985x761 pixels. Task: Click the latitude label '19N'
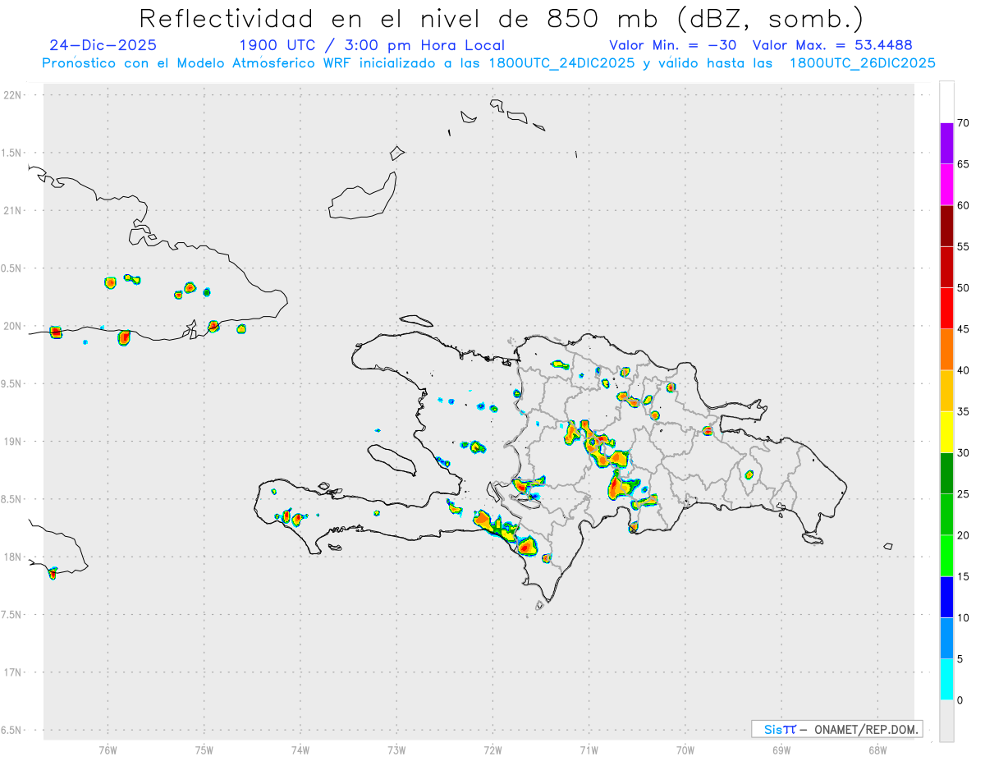[13, 442]
